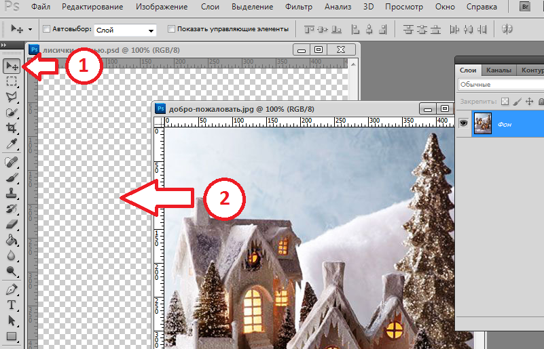Select the Move tool

coord(12,66)
